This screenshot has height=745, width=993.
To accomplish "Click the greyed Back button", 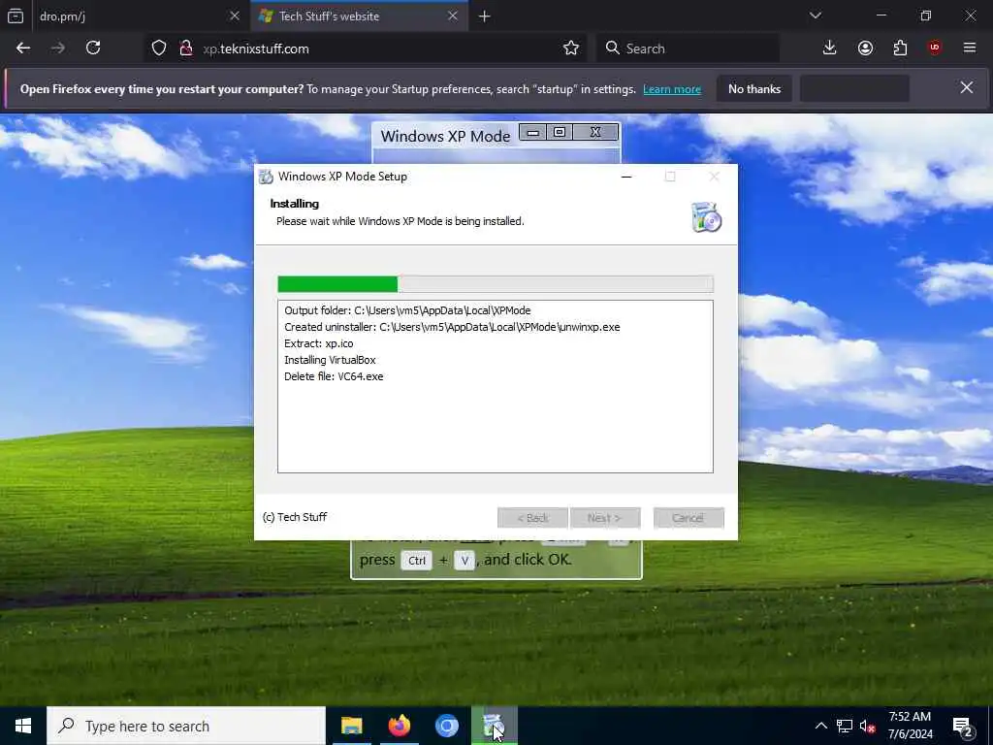I will 532,518.
